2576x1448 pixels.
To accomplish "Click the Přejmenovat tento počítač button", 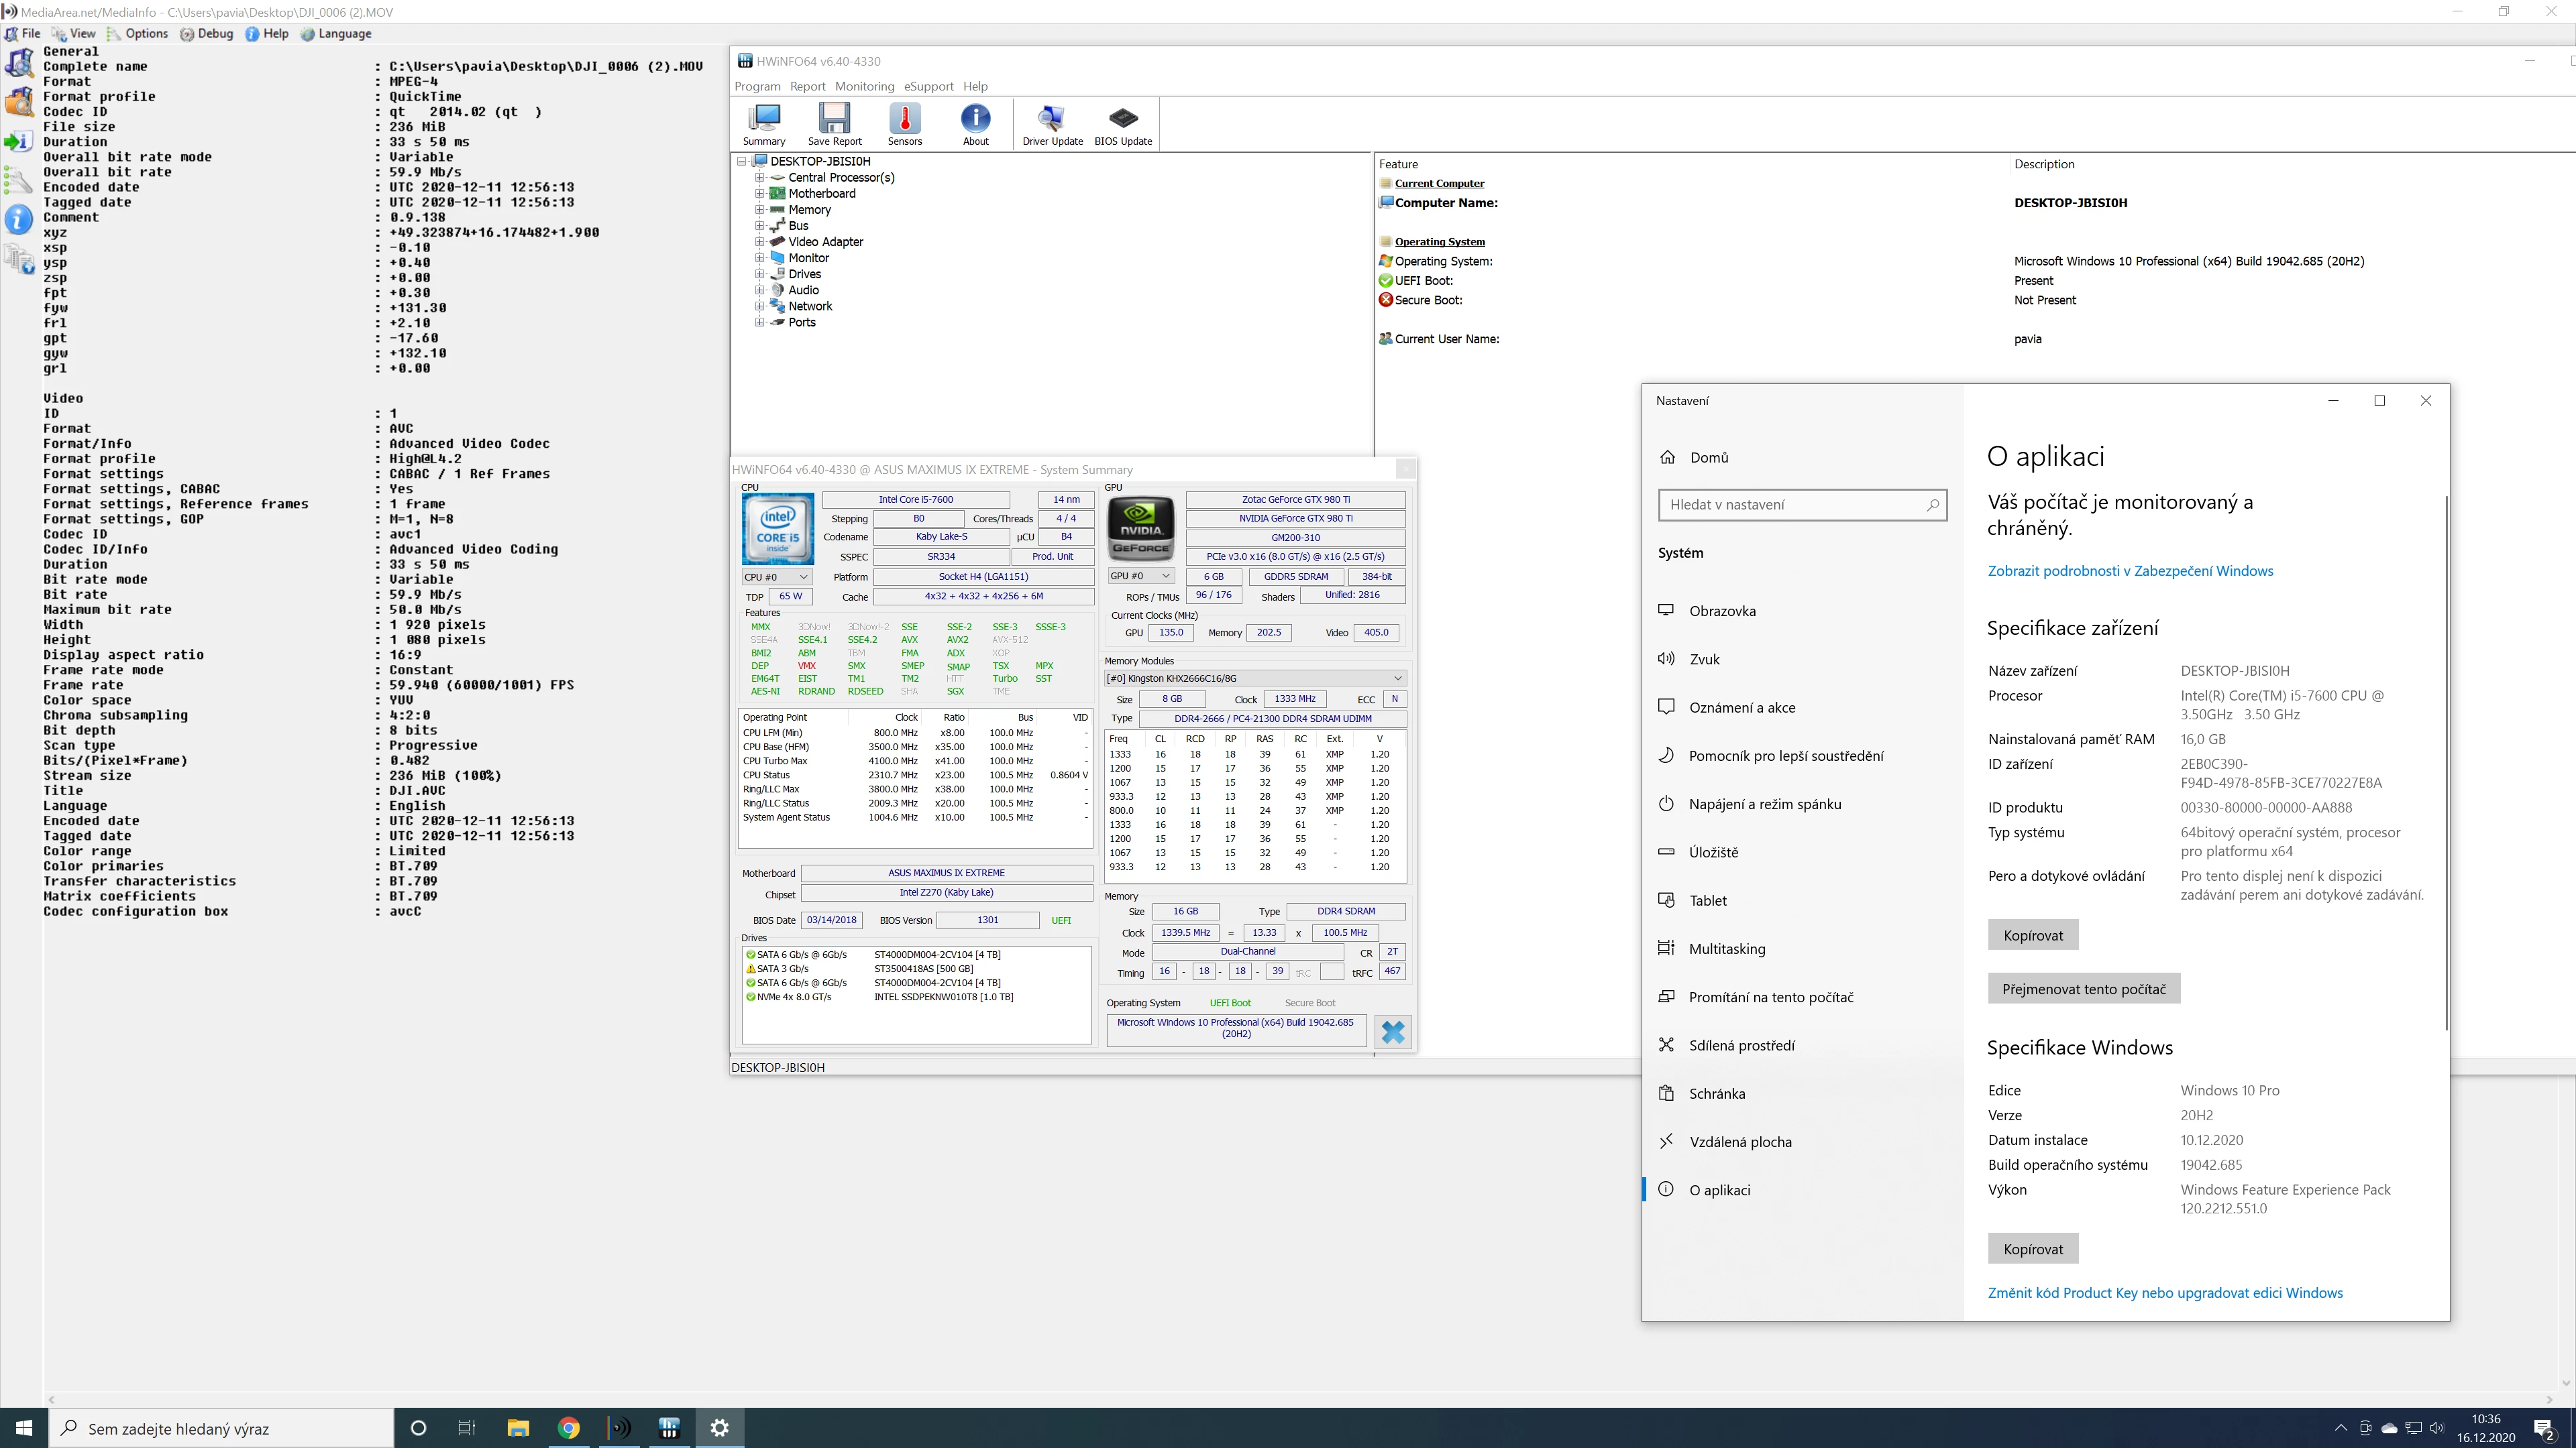I will [2083, 989].
